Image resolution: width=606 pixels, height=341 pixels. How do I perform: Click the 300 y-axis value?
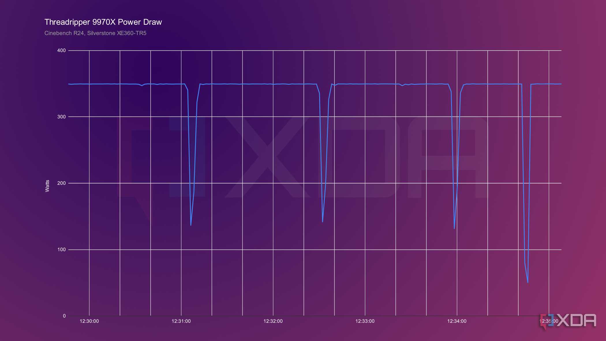point(61,117)
